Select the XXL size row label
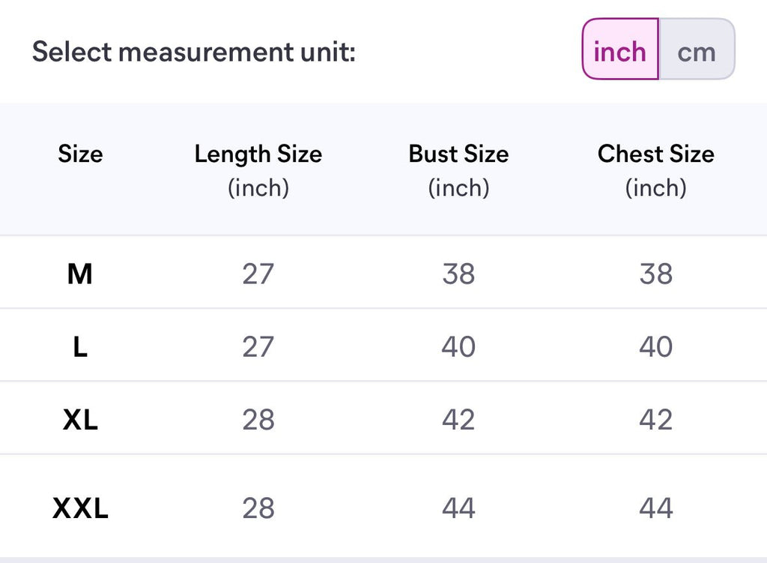The width and height of the screenshot is (767, 563). tap(80, 509)
